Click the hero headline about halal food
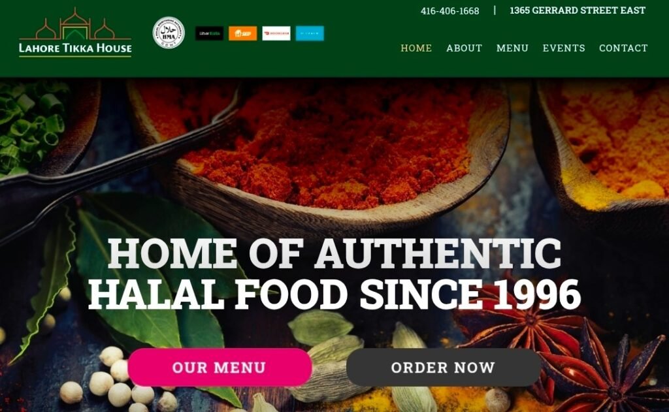Screen dimensions: 669x412 point(334,274)
